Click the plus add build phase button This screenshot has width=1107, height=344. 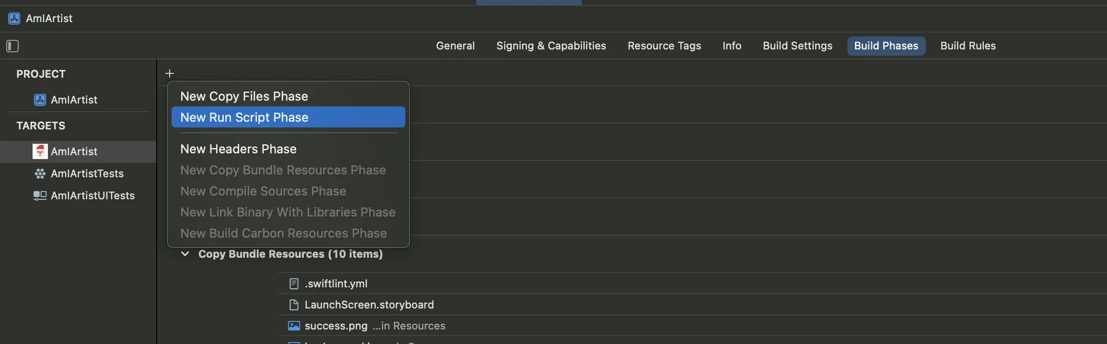[169, 73]
